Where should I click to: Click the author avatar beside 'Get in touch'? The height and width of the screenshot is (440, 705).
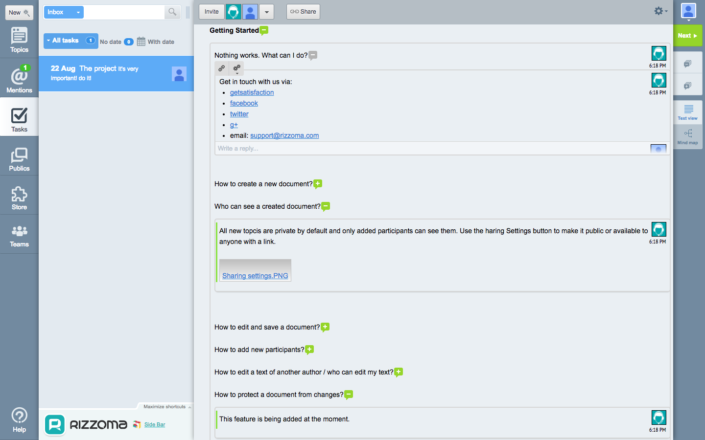tap(658, 80)
